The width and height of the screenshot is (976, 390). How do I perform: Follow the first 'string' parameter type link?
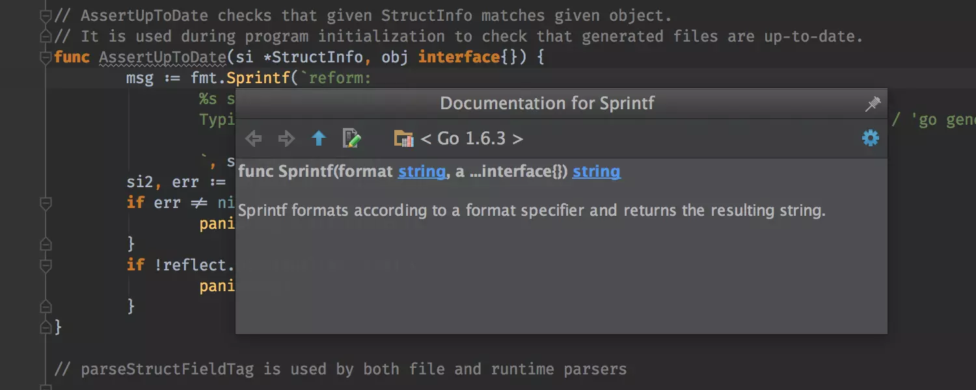(422, 172)
